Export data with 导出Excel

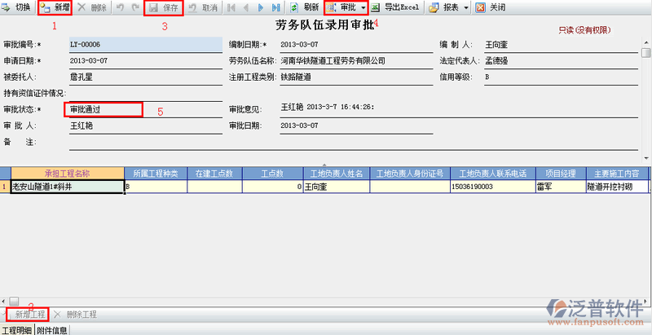[396, 7]
